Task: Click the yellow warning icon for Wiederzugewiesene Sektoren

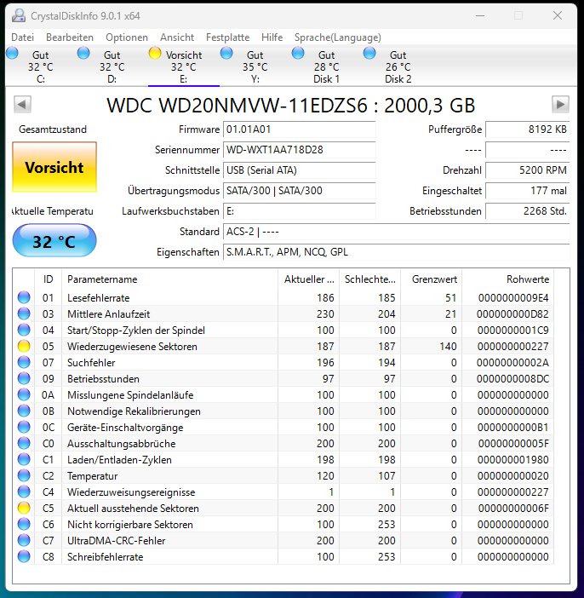Action: point(24,347)
